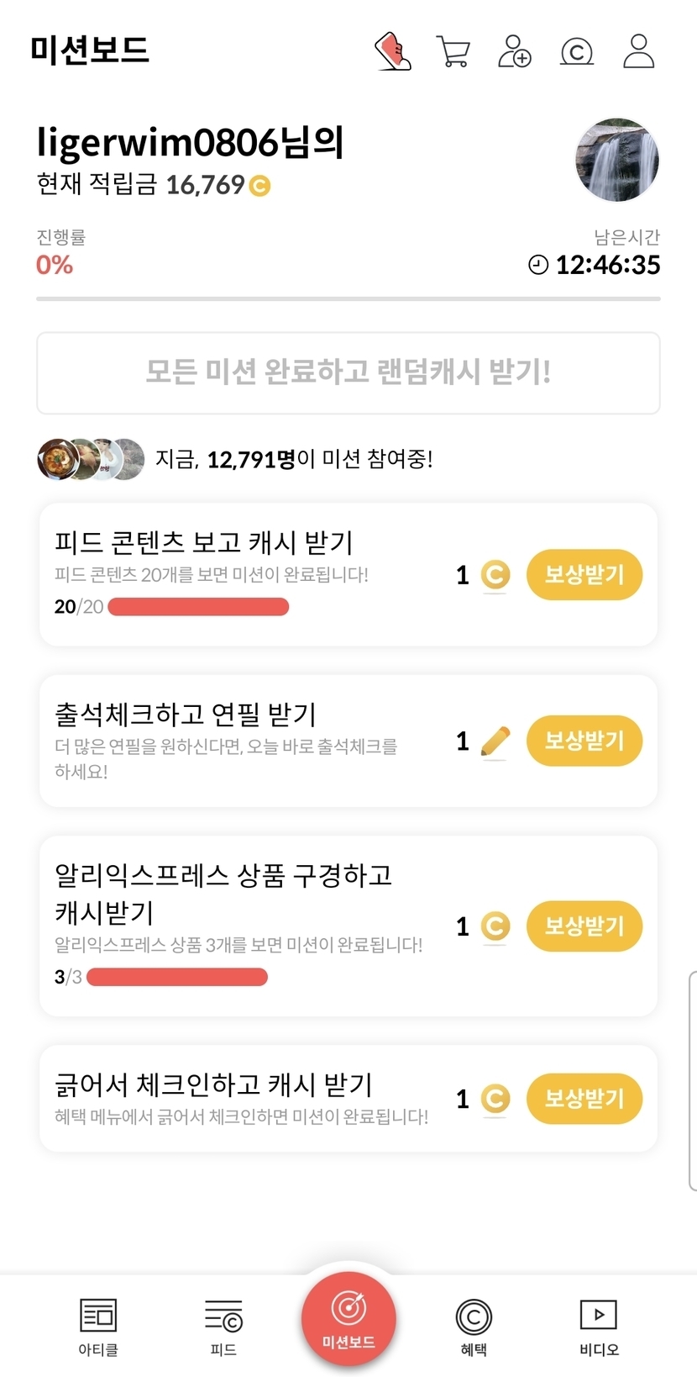The image size is (697, 1377).
Task: Claim reward for scratch check-in mission
Action: coord(584,1099)
